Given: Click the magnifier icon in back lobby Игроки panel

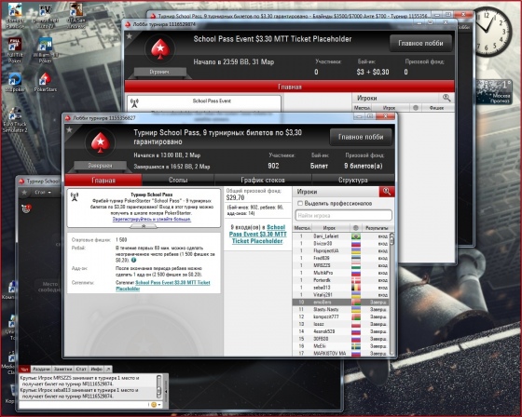Looking at the screenshot, I should pos(446,98).
